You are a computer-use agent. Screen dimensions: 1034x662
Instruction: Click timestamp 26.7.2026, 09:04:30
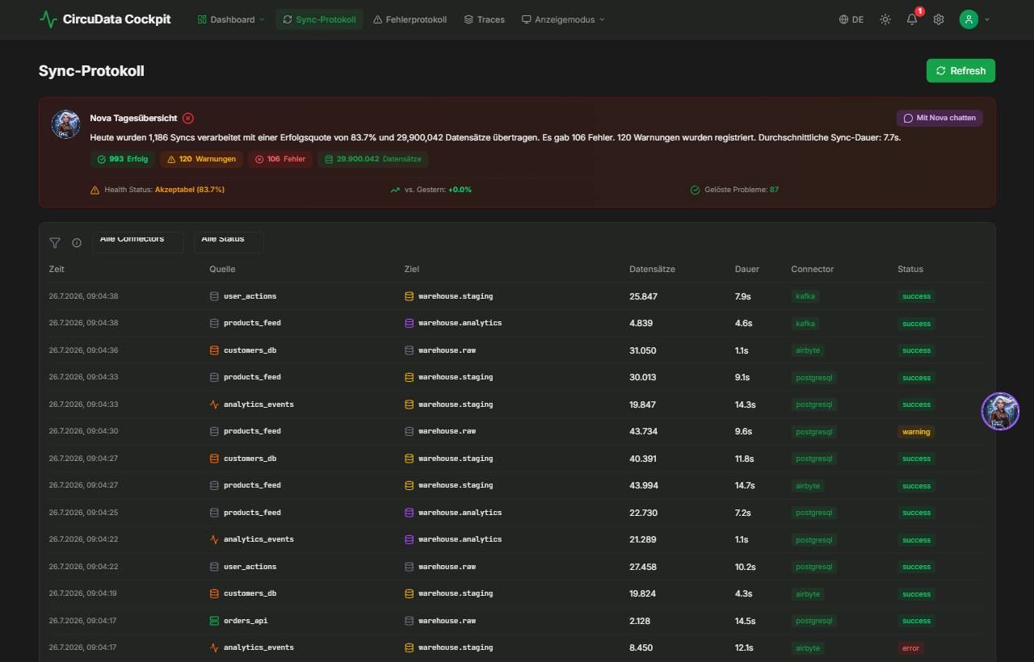click(83, 431)
